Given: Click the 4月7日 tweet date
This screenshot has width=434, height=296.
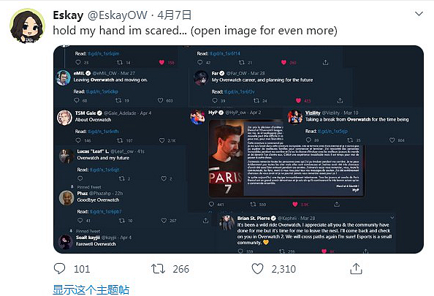Looking at the screenshot, I should click(174, 15).
